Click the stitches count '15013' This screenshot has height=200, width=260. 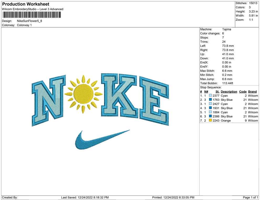(253, 3)
